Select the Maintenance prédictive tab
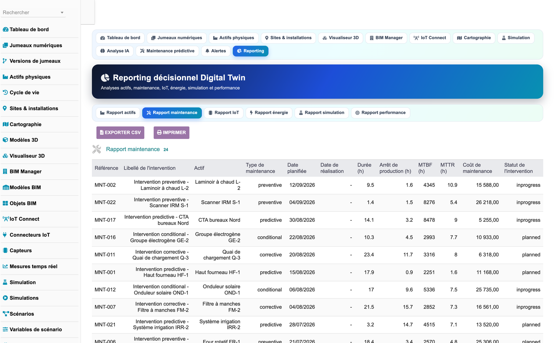The width and height of the screenshot is (555, 343). point(167,51)
